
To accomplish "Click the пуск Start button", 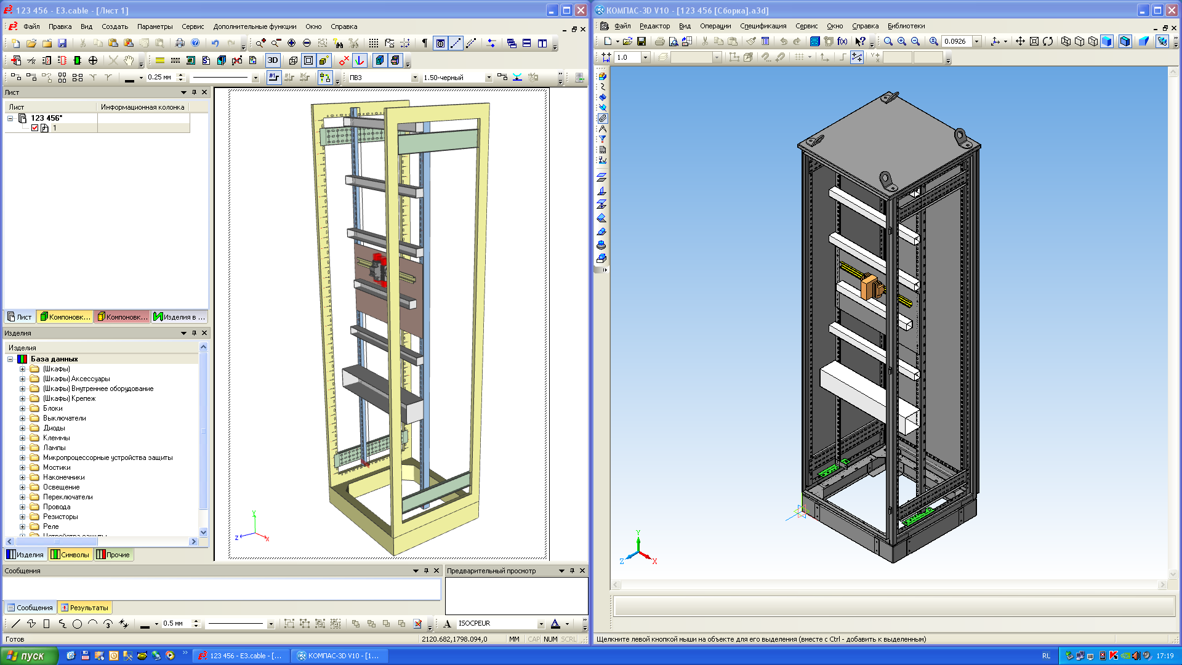I will pyautogui.click(x=29, y=656).
